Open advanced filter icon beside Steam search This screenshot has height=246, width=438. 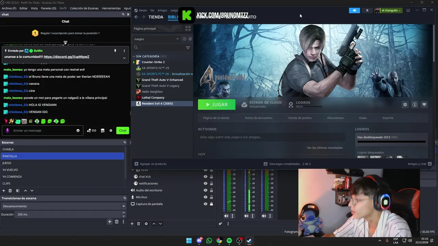188,47
